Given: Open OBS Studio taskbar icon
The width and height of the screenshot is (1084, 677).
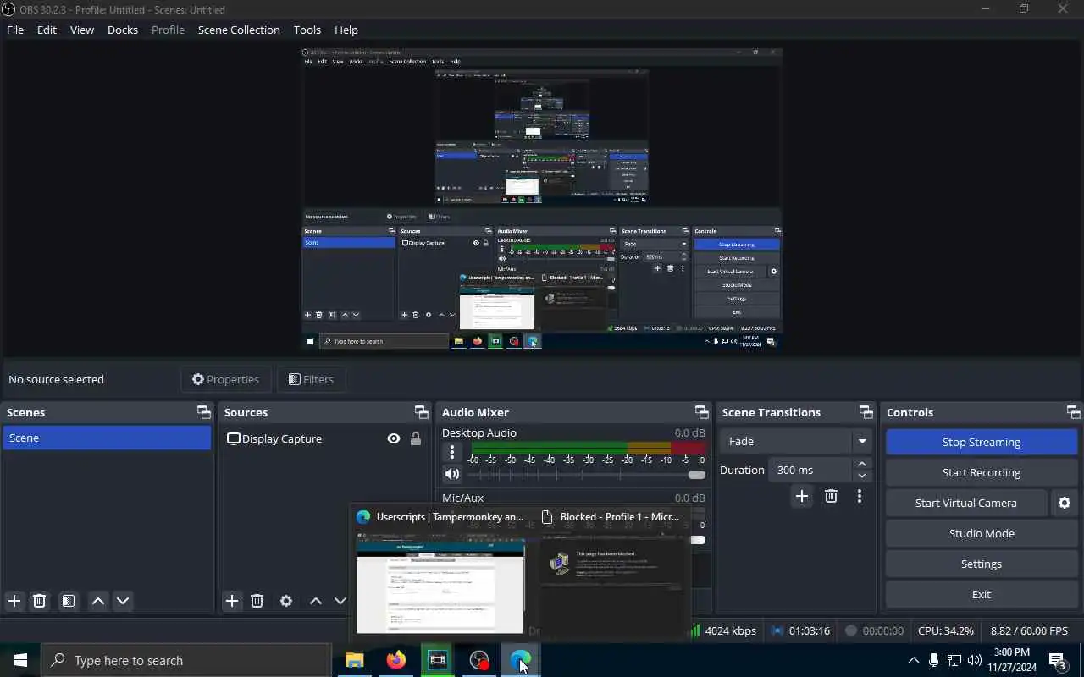Looking at the screenshot, I should [x=479, y=660].
